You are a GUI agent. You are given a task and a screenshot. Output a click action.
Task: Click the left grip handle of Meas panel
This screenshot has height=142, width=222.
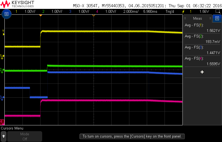[x=185, y=18]
